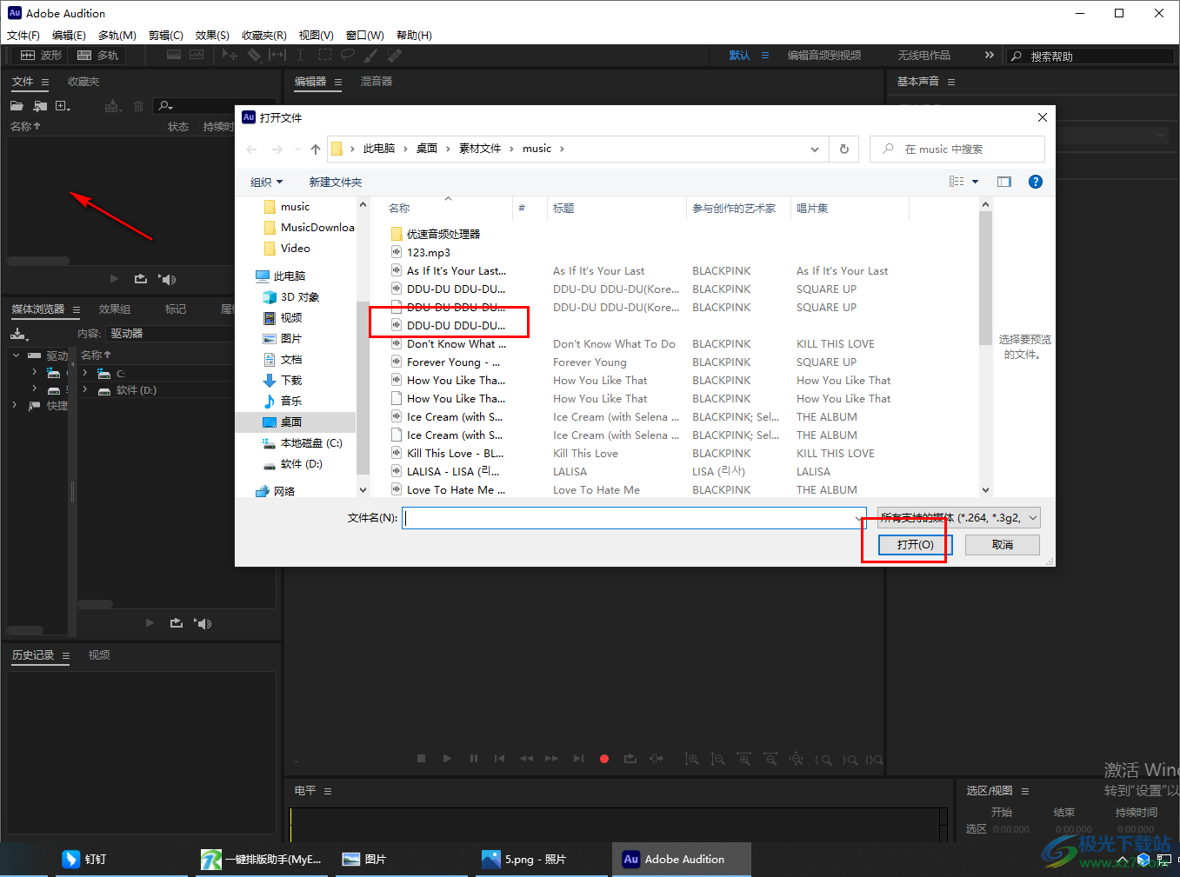Toggle auto-play in the Files panel

pos(168,279)
